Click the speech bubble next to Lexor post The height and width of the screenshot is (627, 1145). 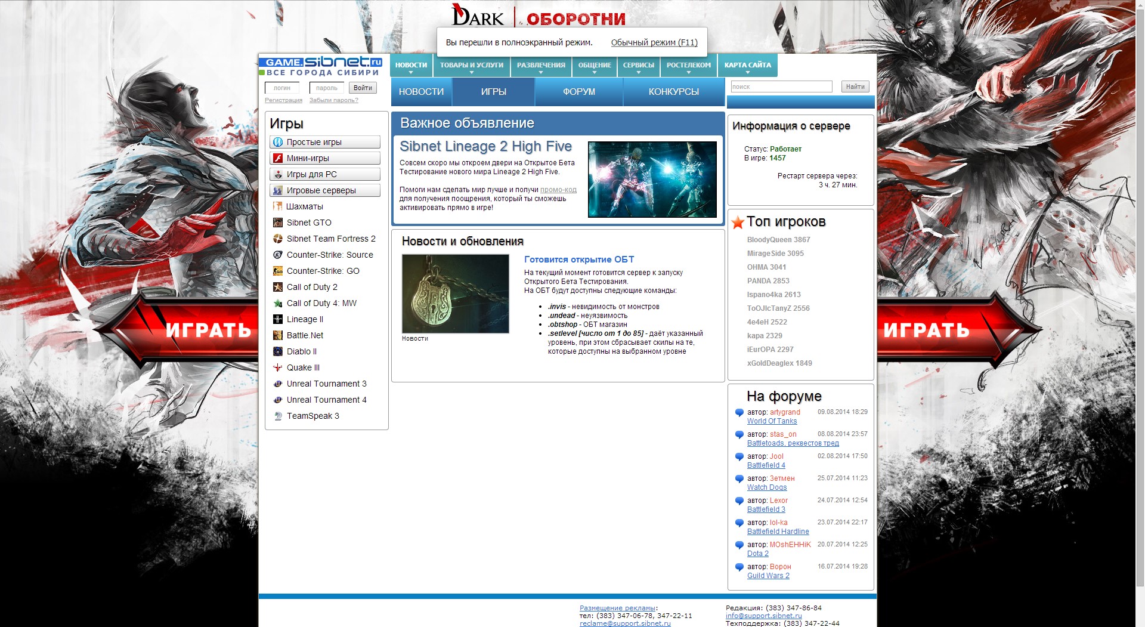739,501
